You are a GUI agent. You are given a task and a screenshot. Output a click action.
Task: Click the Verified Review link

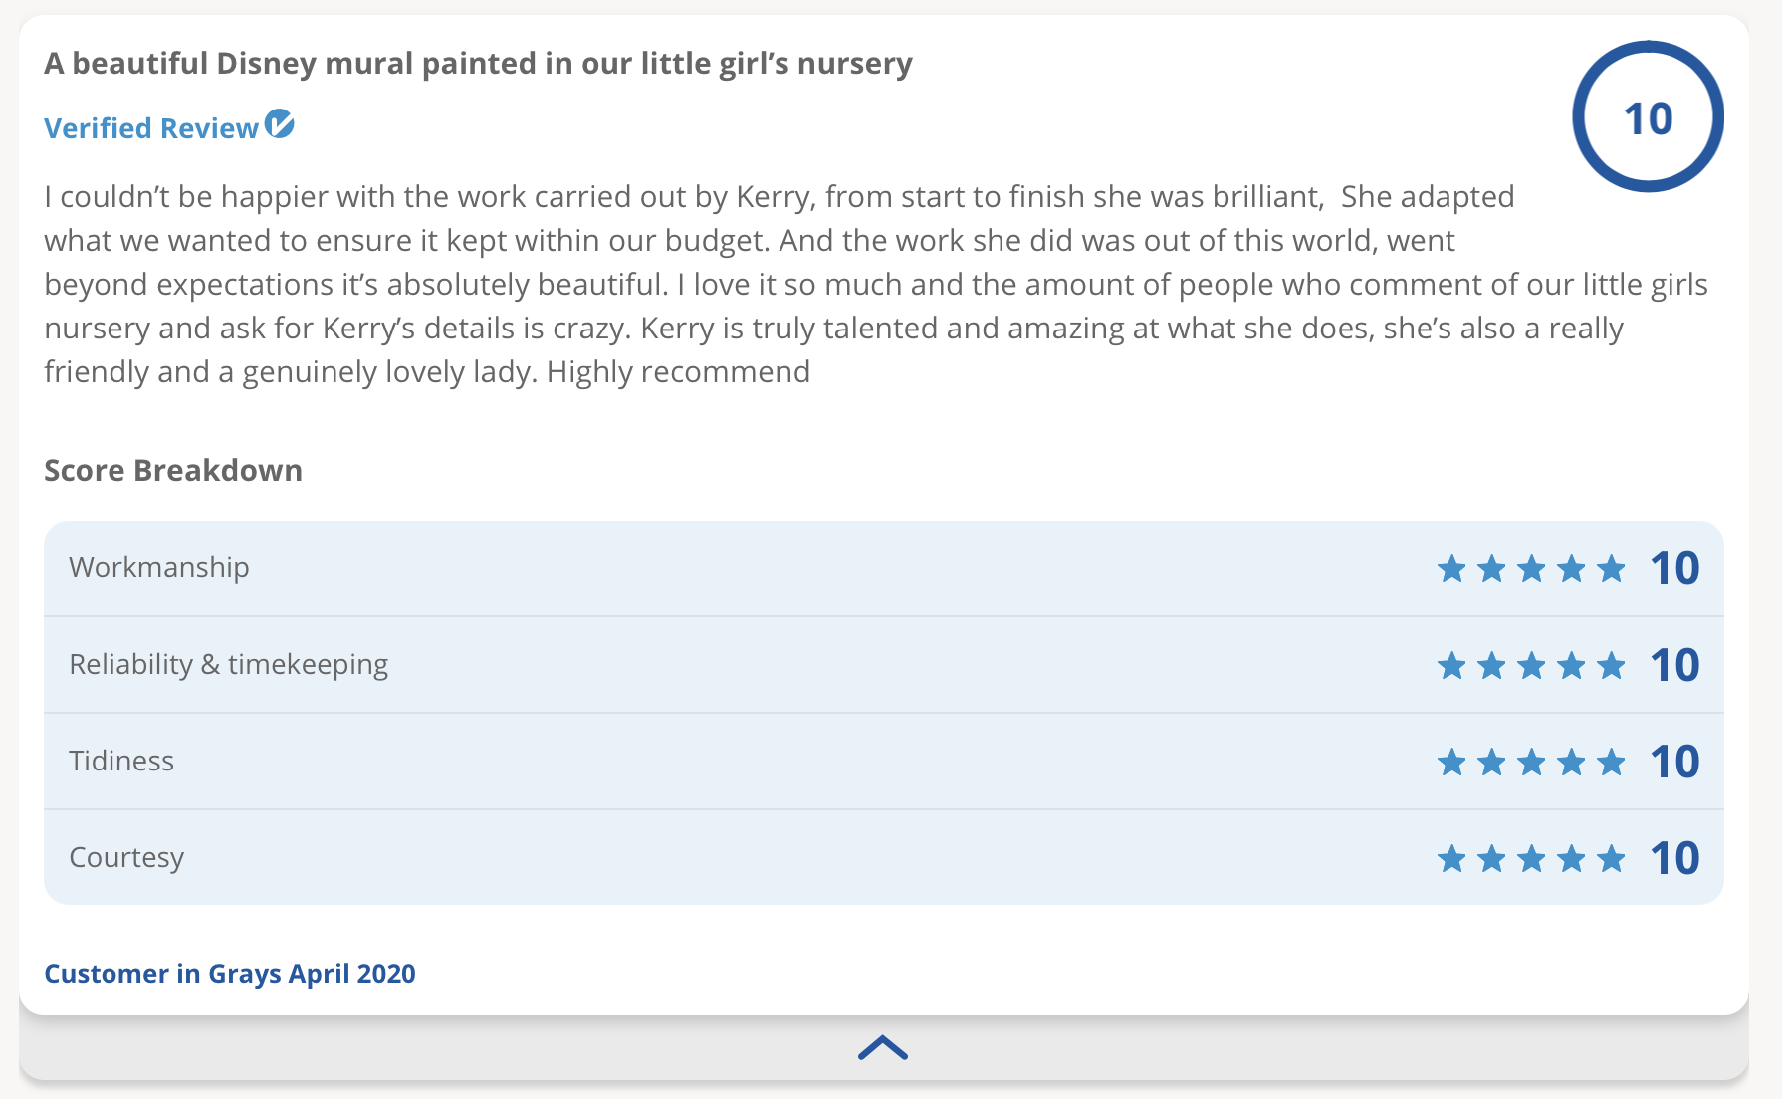click(x=151, y=128)
